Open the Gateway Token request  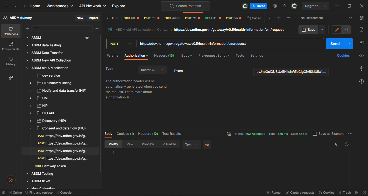pyautogui.click(x=54, y=166)
